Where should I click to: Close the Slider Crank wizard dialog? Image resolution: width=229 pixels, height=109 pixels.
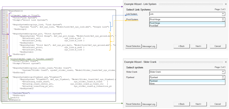[226, 62]
